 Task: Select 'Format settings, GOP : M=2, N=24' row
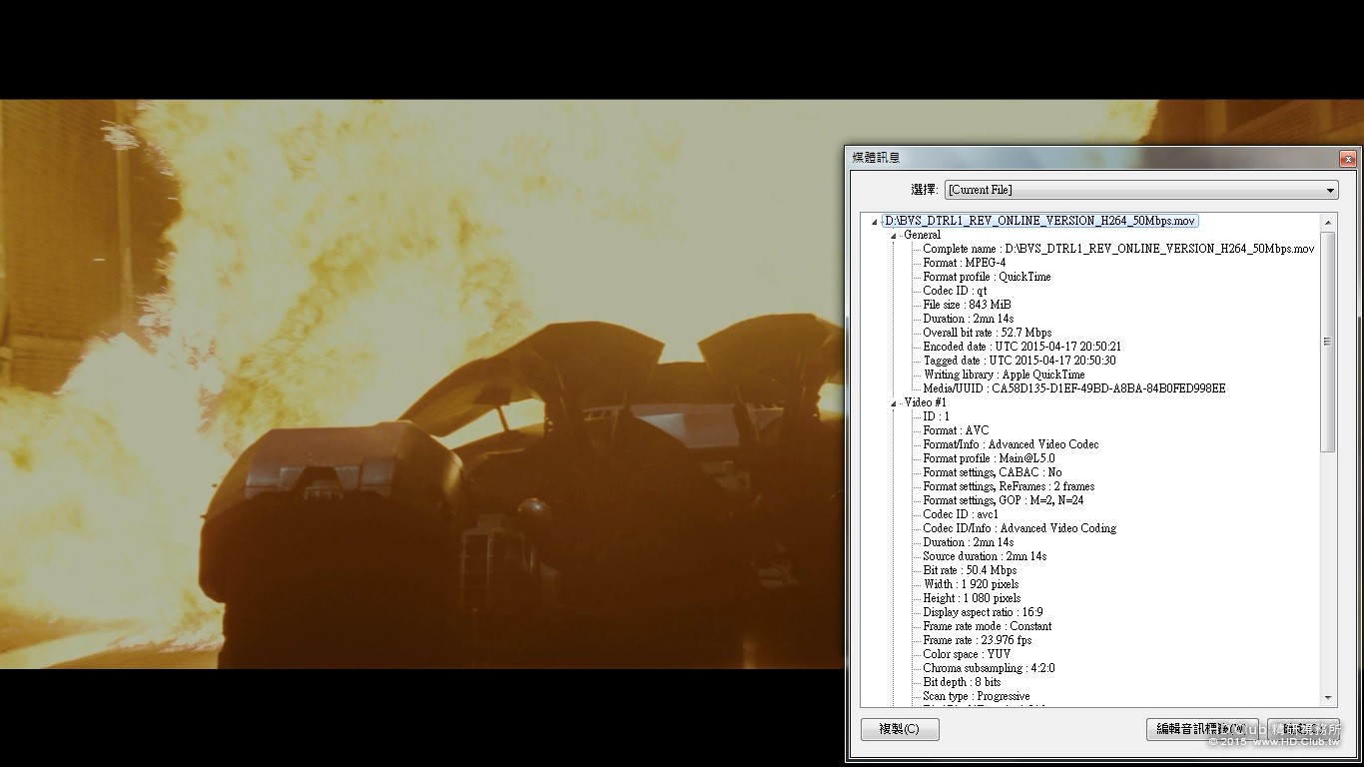pos(1004,500)
